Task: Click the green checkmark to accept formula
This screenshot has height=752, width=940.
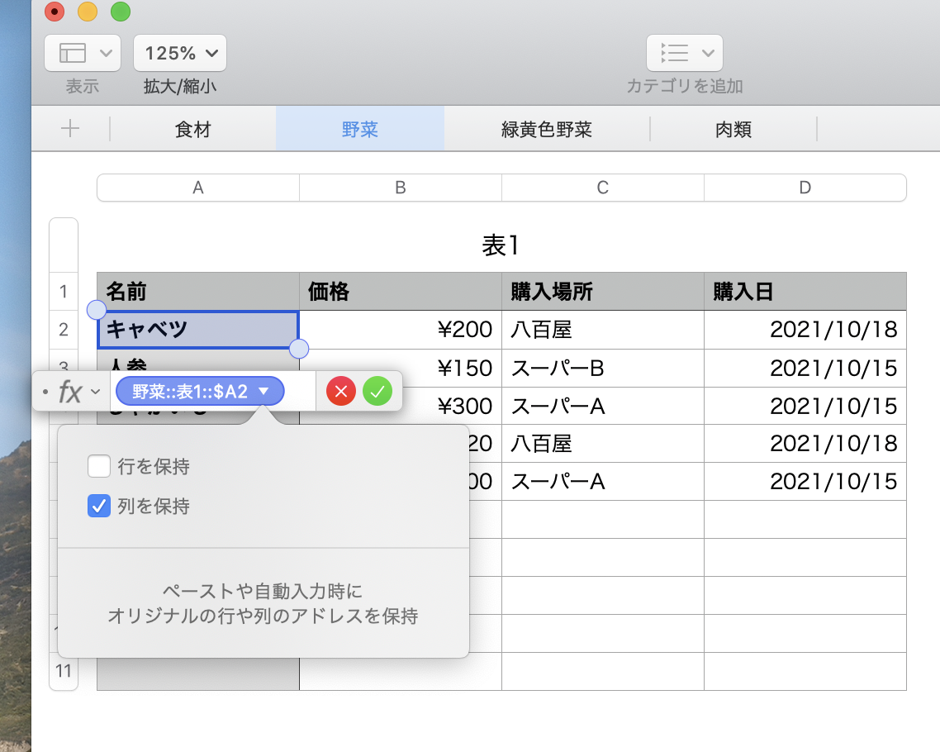Action: click(377, 392)
